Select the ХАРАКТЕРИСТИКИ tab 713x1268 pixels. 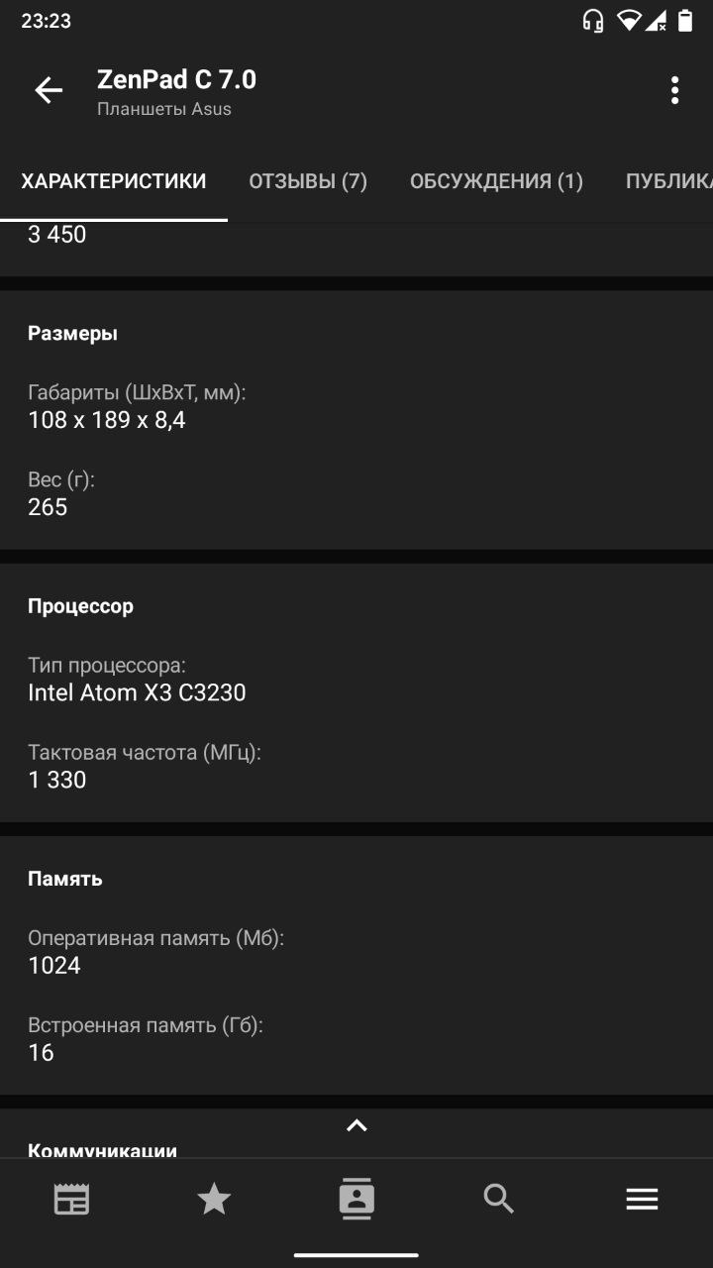click(114, 181)
